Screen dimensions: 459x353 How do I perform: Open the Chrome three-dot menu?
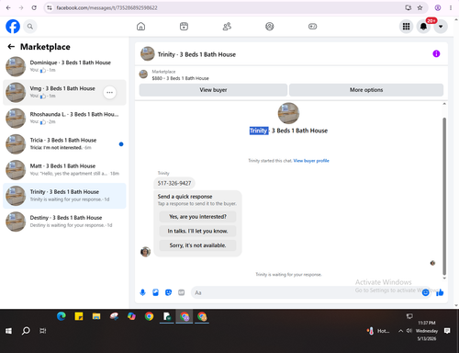click(451, 7)
